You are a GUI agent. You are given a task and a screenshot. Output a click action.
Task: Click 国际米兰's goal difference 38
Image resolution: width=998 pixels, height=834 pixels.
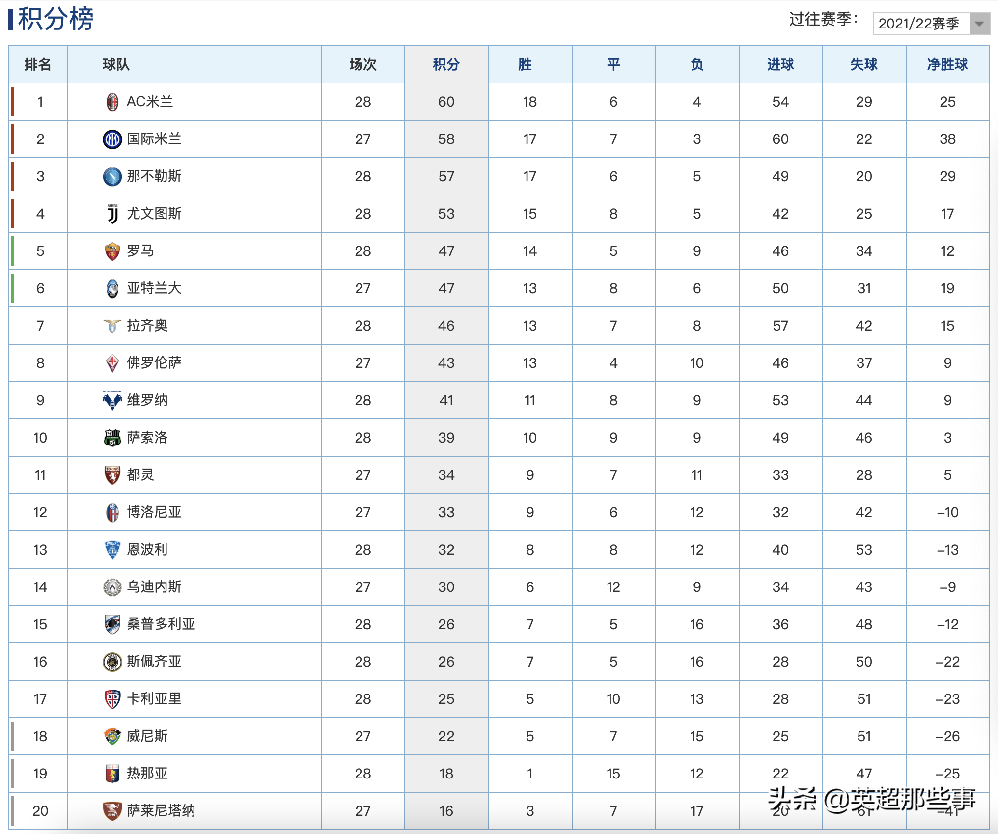(947, 139)
